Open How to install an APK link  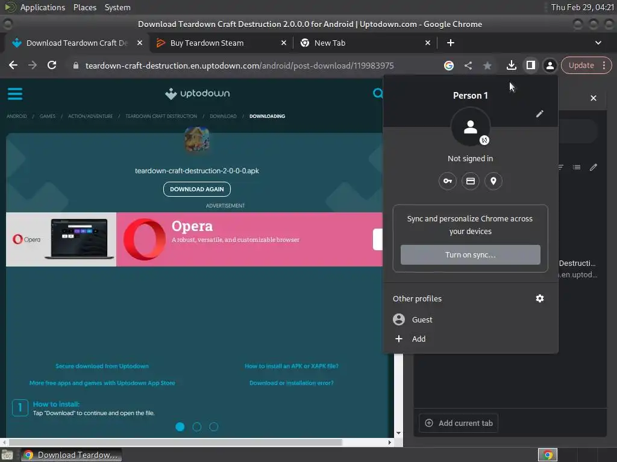[x=291, y=366]
